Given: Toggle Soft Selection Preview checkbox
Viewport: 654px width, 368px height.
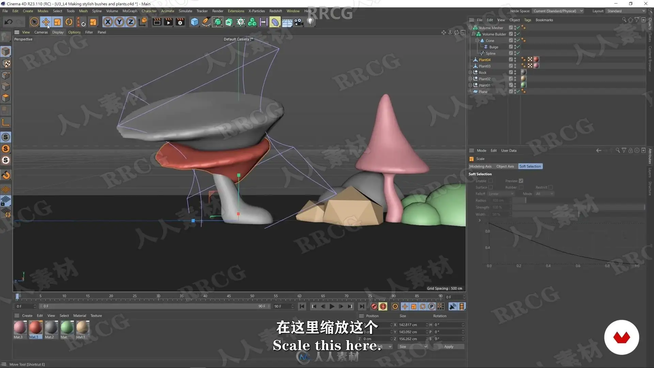Looking at the screenshot, I should (521, 181).
